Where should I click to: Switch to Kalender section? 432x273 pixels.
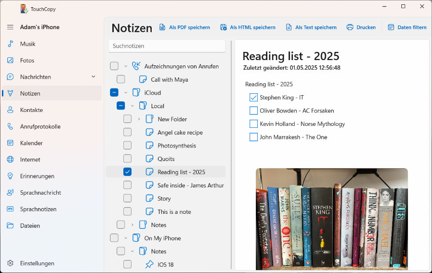point(52,143)
